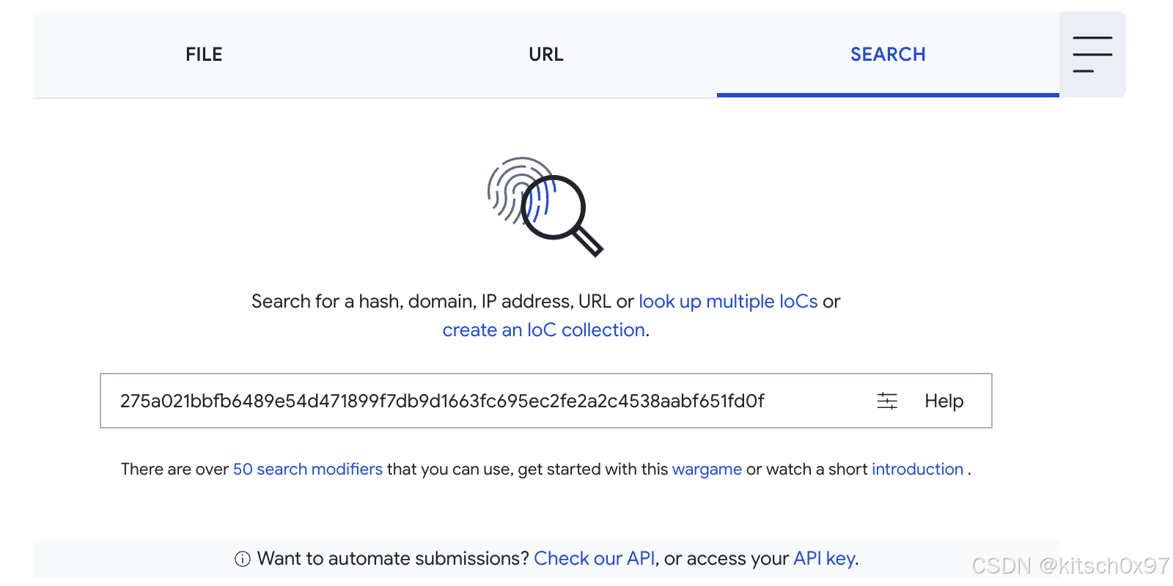The width and height of the screenshot is (1173, 586).
Task: Click the Check our API link
Action: [595, 558]
